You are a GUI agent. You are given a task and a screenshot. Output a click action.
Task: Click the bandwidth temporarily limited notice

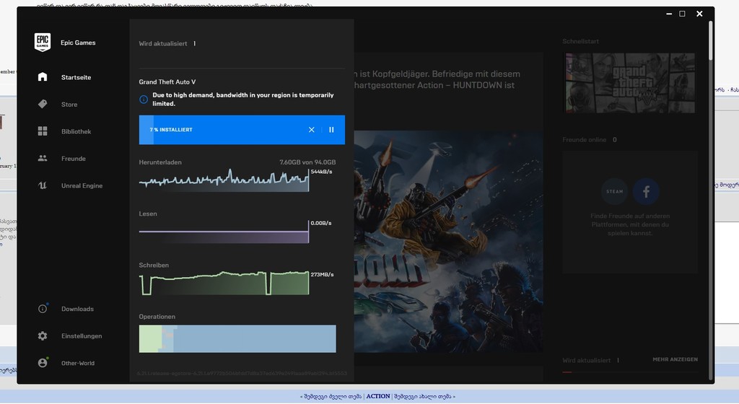coord(242,99)
